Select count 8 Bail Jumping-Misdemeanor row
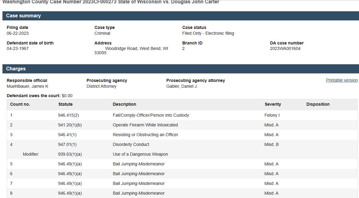The height and width of the screenshot is (198, 359). (x=182, y=193)
